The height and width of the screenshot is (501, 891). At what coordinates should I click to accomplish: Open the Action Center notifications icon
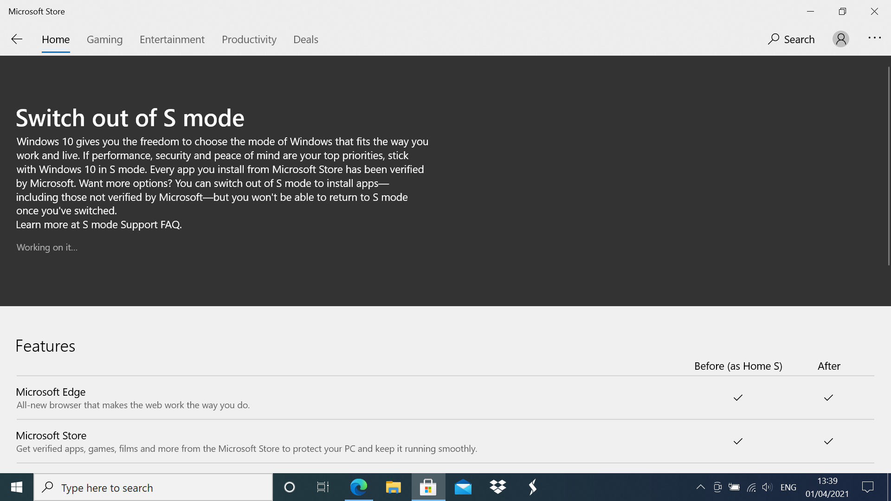[868, 487]
